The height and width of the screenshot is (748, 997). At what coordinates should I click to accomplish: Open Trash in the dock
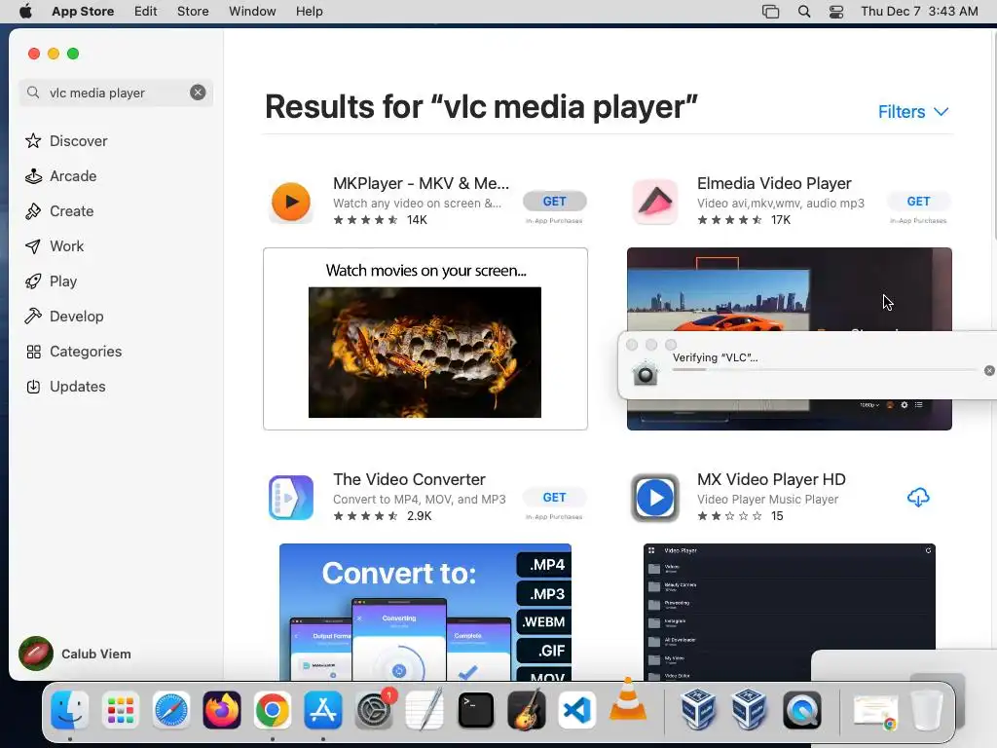927,710
